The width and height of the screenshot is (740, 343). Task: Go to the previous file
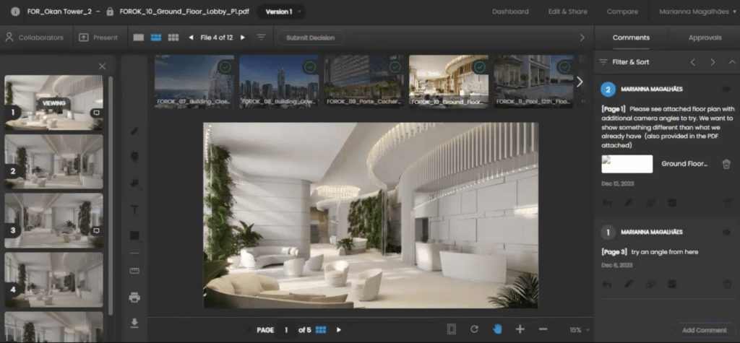click(191, 38)
